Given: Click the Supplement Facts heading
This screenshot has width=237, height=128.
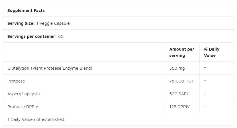Looking at the screenshot, I should [26, 11].
